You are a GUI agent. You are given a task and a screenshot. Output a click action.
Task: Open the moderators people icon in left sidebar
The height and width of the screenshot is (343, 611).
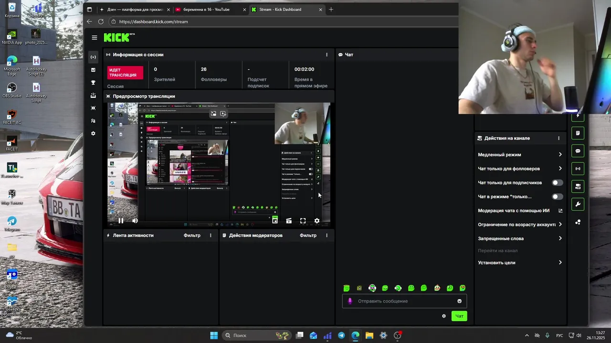(93, 121)
